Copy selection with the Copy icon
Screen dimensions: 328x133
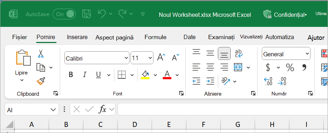tap(41, 67)
